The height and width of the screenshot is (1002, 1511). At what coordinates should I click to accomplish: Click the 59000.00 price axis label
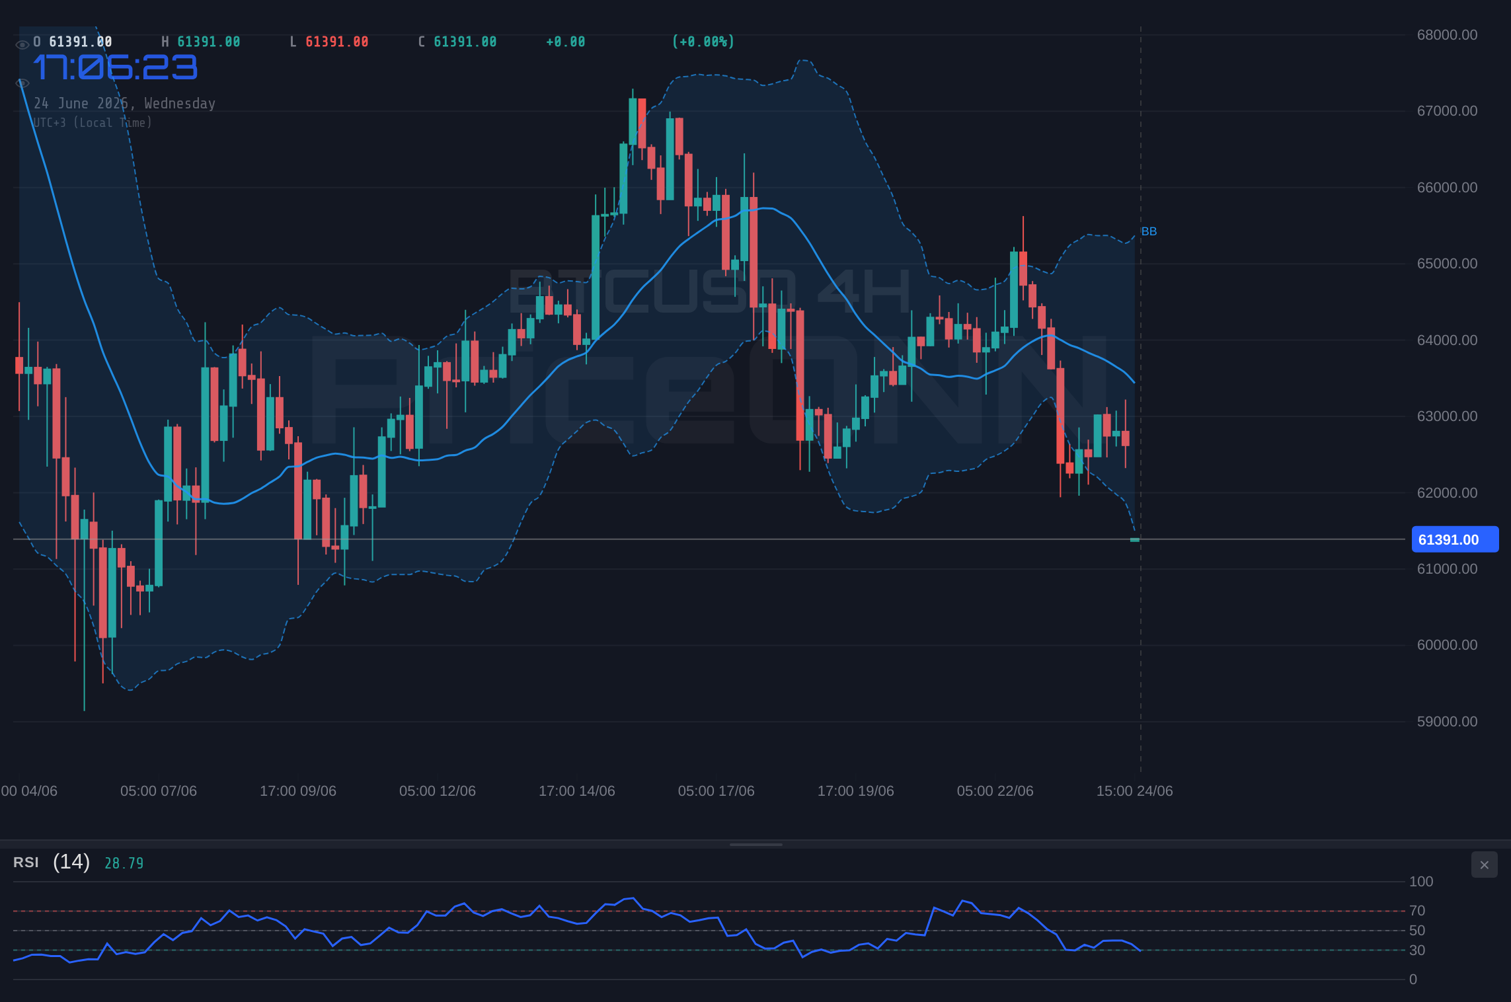pos(1447,722)
